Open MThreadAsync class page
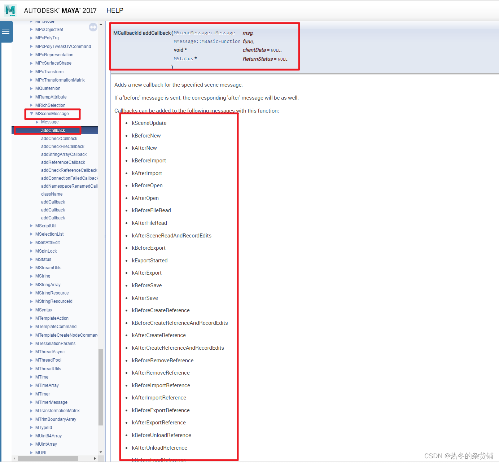The height and width of the screenshot is (463, 499). pyautogui.click(x=50, y=352)
